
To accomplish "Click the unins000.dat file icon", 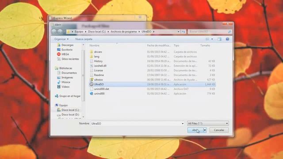I will pyautogui.click(x=92, y=89).
